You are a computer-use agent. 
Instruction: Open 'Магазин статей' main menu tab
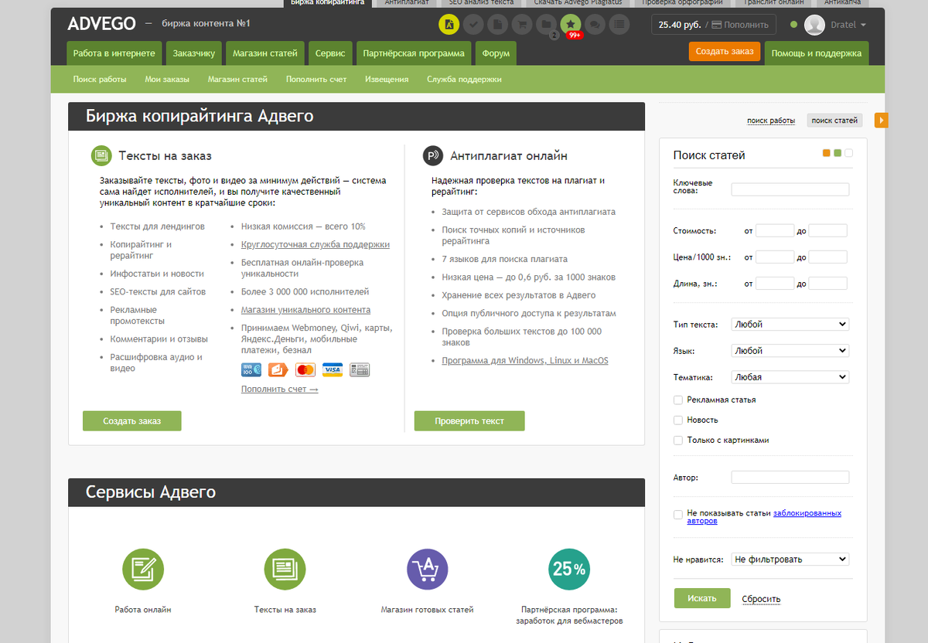coord(266,53)
